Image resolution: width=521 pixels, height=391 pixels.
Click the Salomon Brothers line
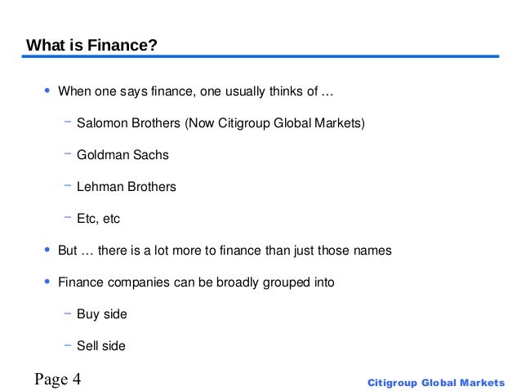220,123
